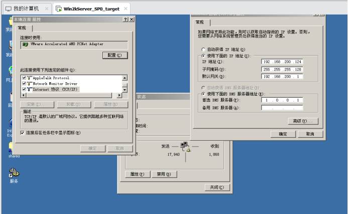
Task: Click the network activity computers icon
Action: point(185,146)
